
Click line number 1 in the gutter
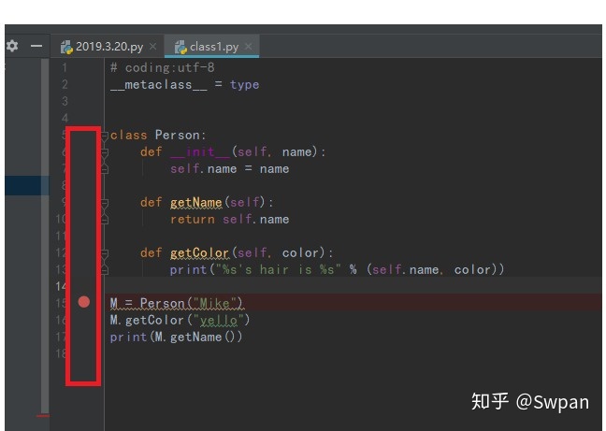click(x=65, y=68)
